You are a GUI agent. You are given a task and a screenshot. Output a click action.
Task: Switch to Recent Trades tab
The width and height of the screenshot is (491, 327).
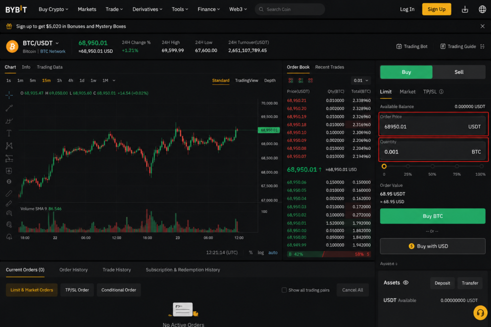click(329, 67)
